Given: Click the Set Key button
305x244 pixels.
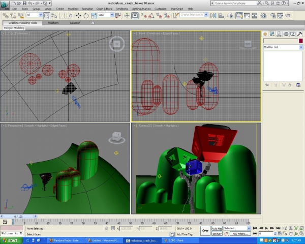Looking at the screenshot, I should [x=217, y=234].
